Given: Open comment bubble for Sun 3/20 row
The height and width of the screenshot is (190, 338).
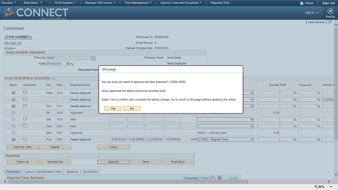Looking at the screenshot, I should pos(25,126).
